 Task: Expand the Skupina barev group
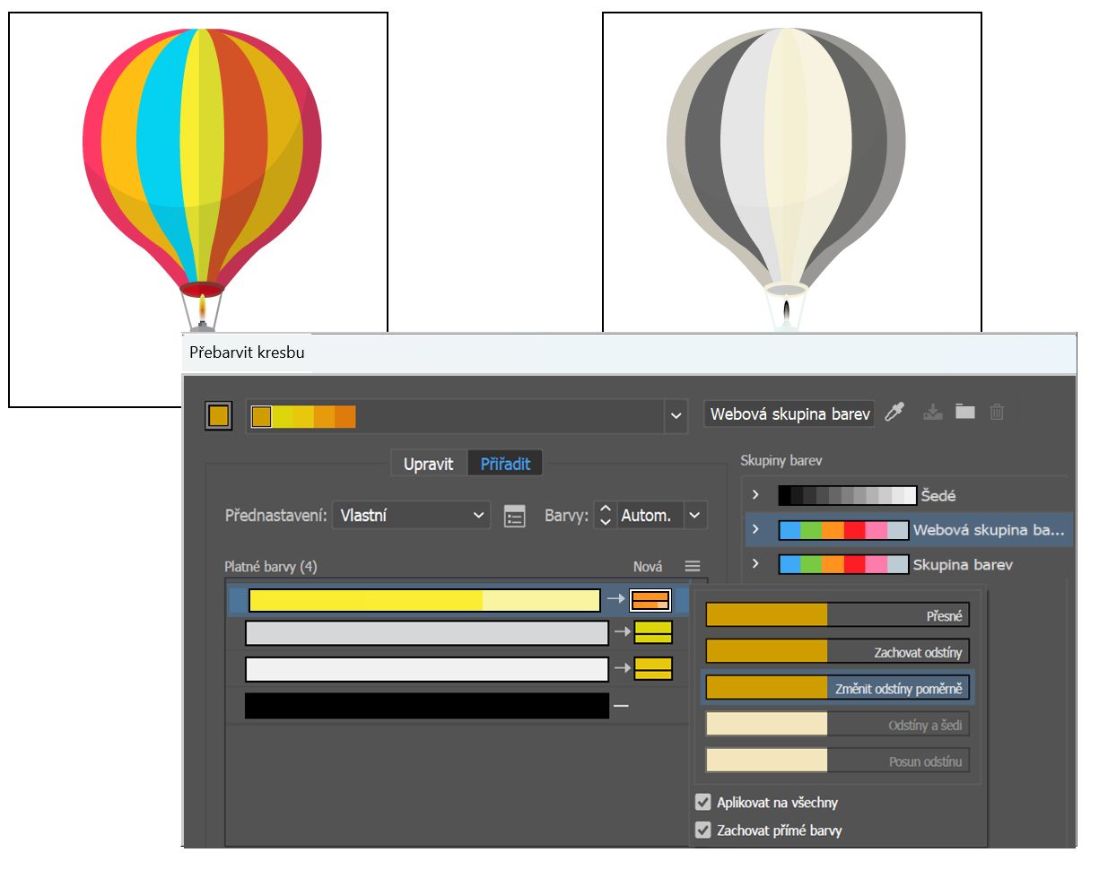pos(755,564)
